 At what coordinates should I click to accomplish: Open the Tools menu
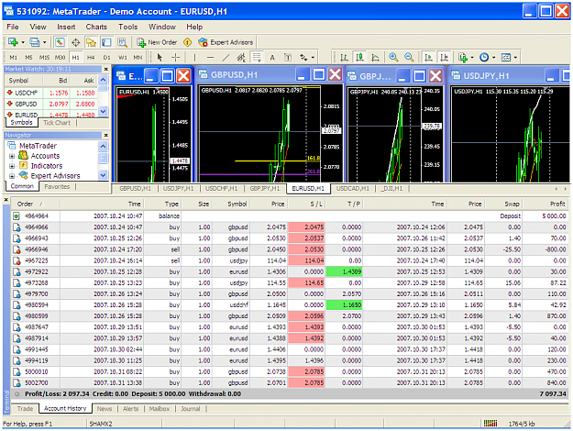click(x=128, y=27)
